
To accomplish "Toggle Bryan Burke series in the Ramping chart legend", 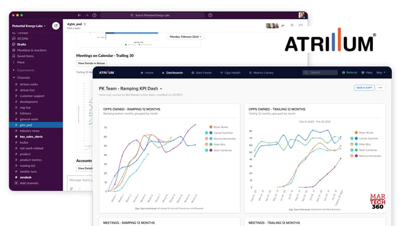I will pos(219,127).
